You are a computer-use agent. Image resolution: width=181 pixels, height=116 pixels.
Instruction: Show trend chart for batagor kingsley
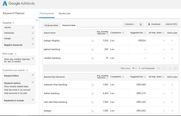[x=93, y=41]
